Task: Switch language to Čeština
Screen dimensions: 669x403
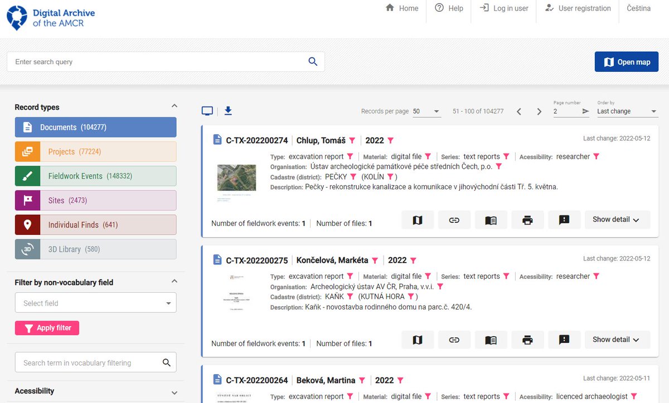Action: (x=639, y=8)
